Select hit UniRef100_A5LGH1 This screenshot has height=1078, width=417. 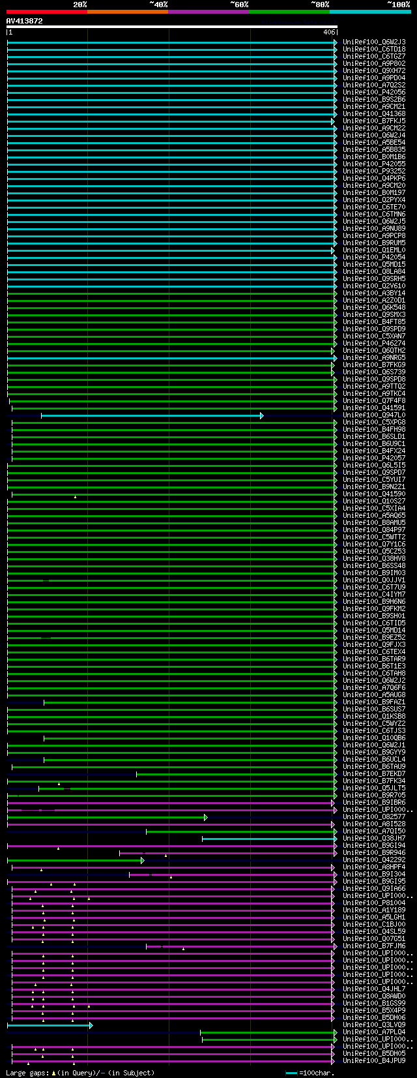374,917
